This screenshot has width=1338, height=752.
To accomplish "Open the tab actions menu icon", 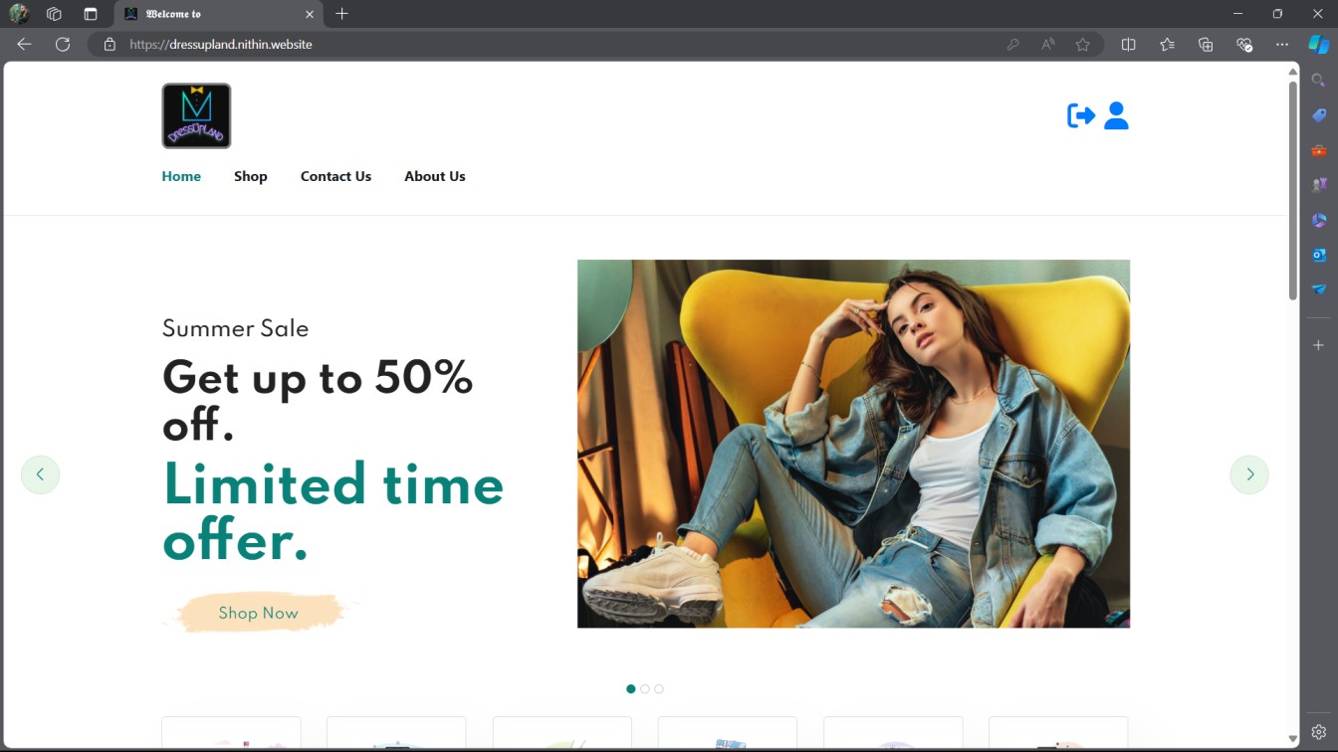I will pyautogui.click(x=91, y=14).
